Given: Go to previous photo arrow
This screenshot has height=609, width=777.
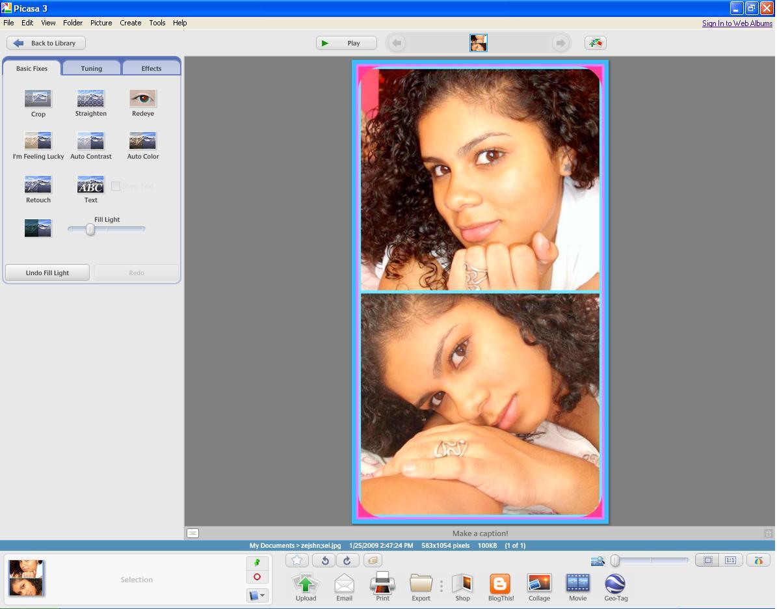Looking at the screenshot, I should pos(397,43).
